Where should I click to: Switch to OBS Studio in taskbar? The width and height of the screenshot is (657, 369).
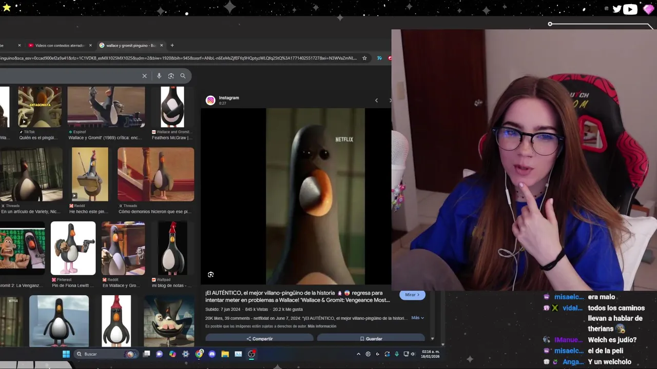(x=252, y=354)
